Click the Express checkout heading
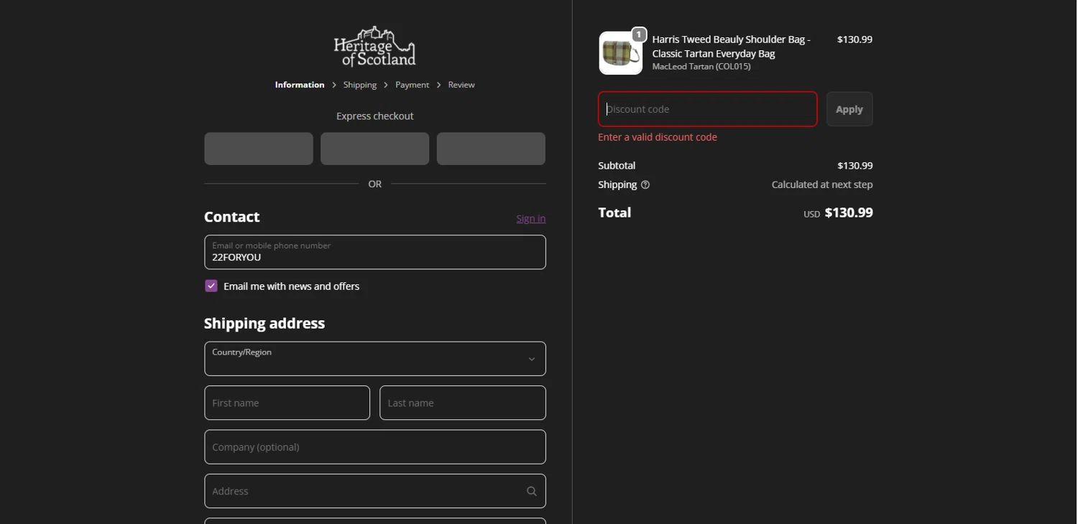 375,116
